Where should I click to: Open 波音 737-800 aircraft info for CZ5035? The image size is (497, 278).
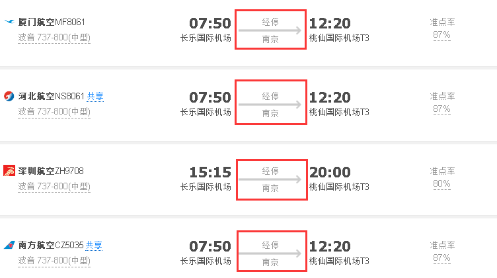pos(54,261)
